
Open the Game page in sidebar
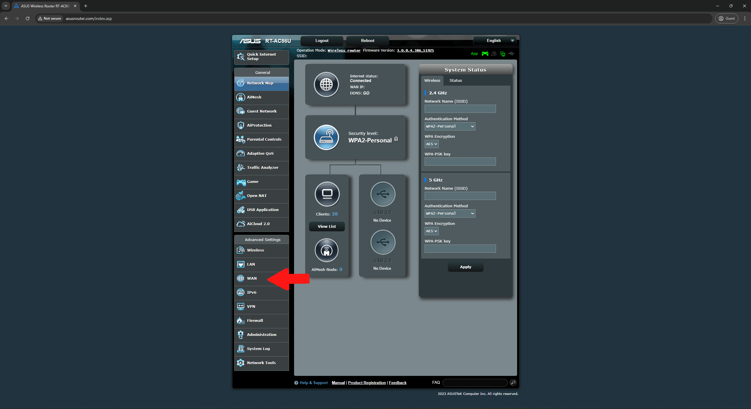click(261, 182)
